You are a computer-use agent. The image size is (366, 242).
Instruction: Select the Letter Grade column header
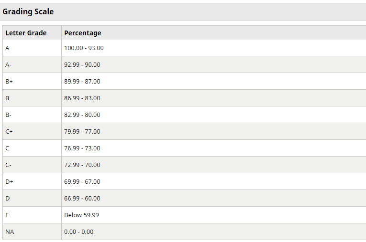26,33
